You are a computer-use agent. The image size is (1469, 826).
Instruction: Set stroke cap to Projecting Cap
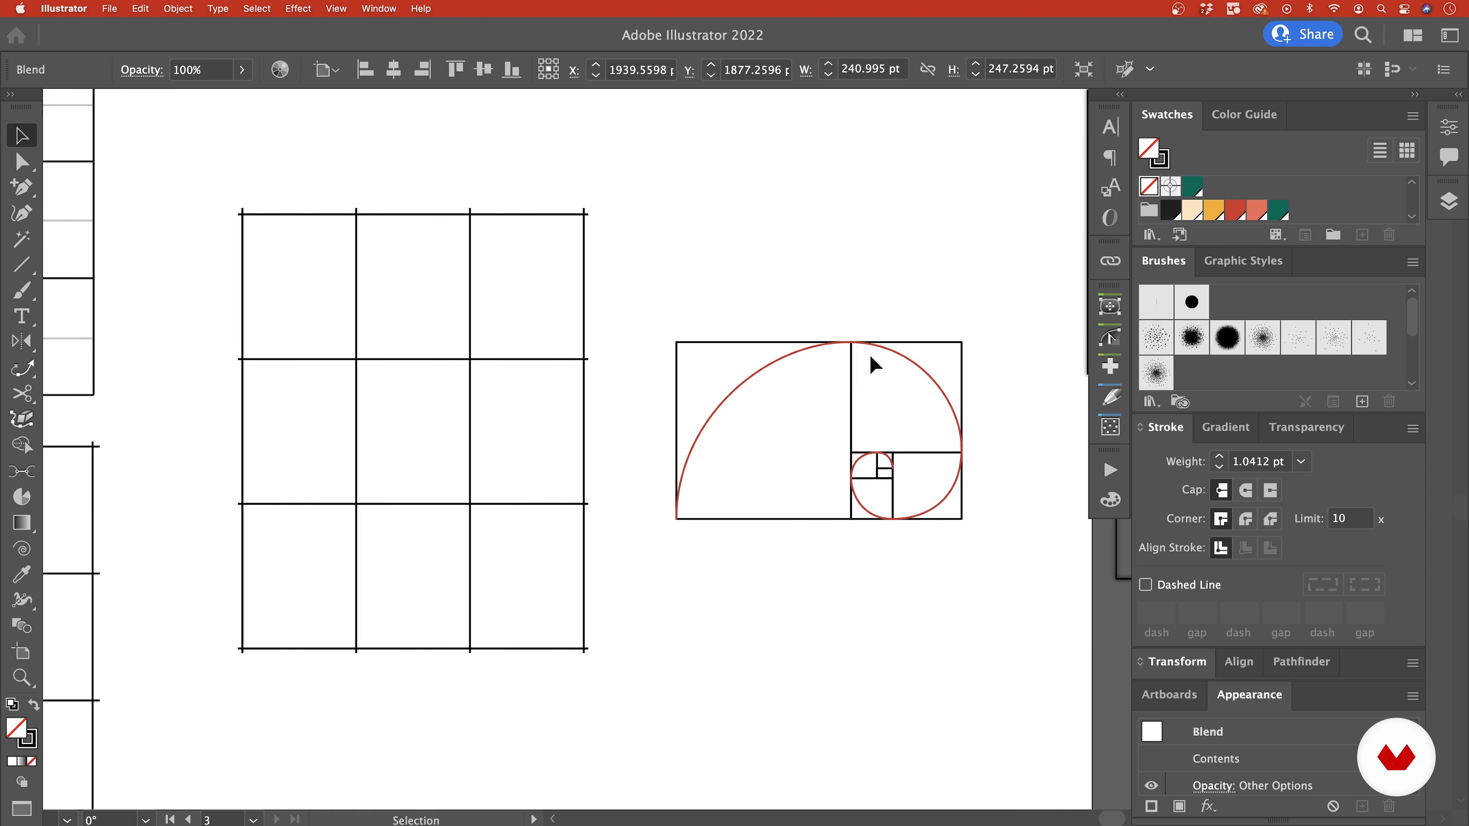[x=1270, y=490]
